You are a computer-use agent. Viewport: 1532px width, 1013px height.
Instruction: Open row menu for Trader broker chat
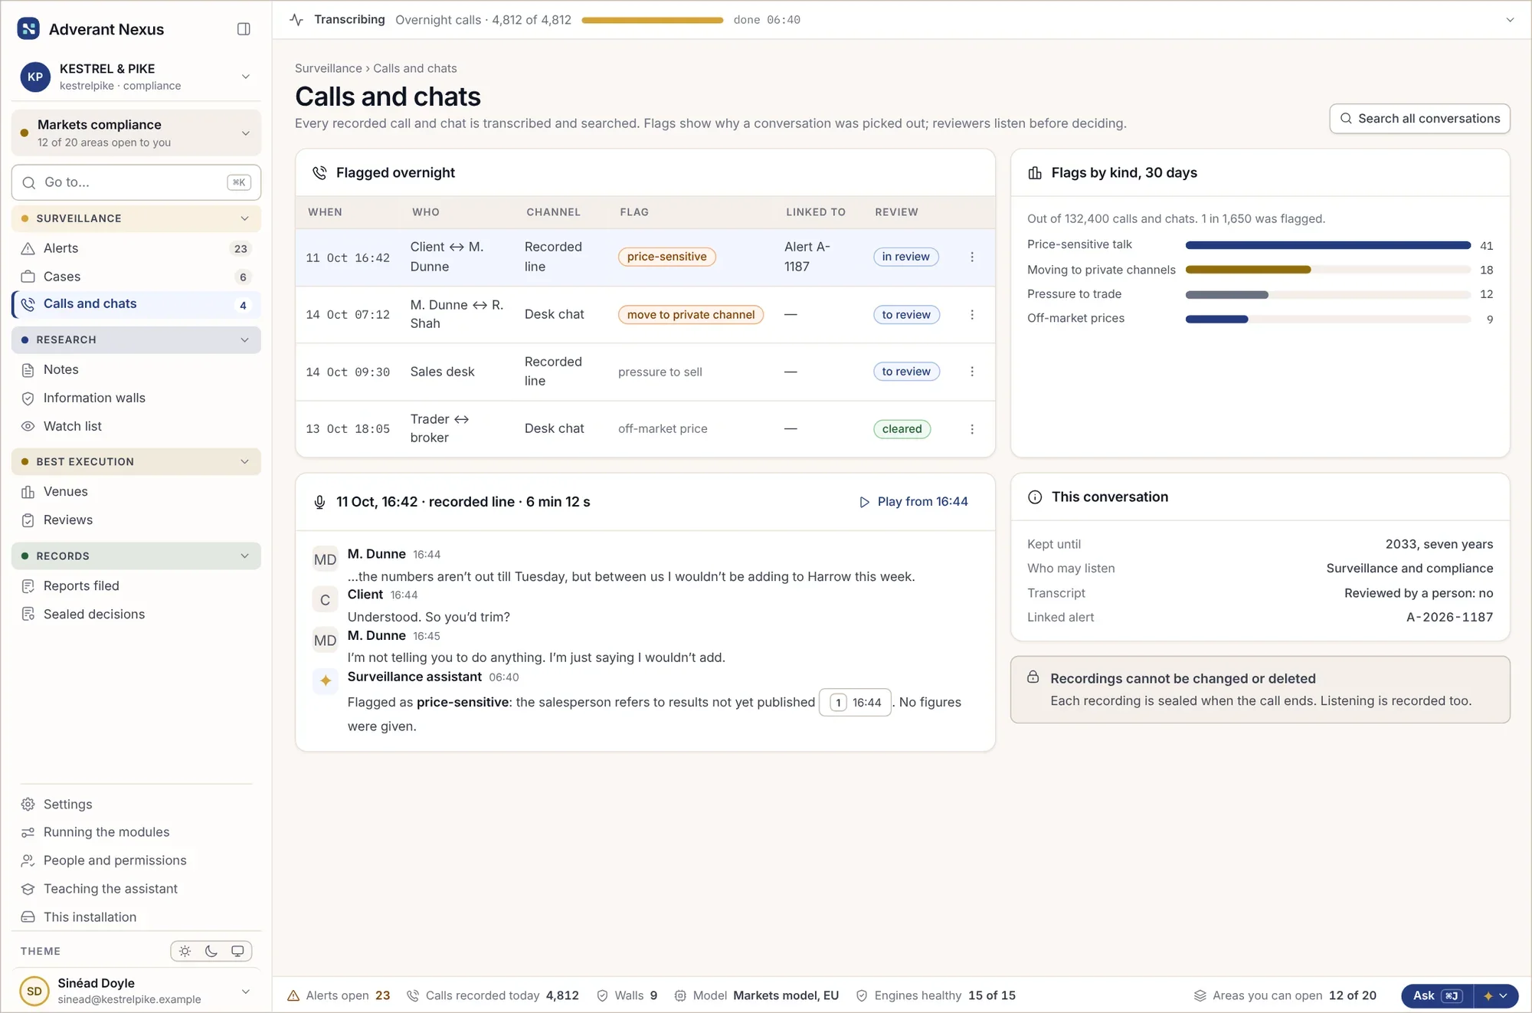coord(972,429)
